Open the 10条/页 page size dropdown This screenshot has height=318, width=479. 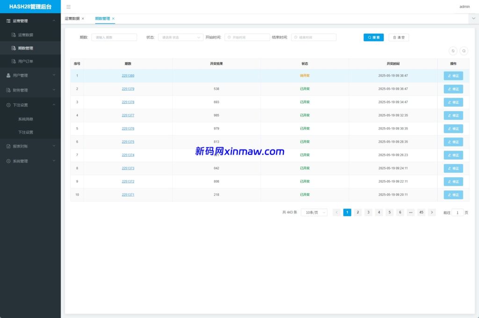coord(314,212)
